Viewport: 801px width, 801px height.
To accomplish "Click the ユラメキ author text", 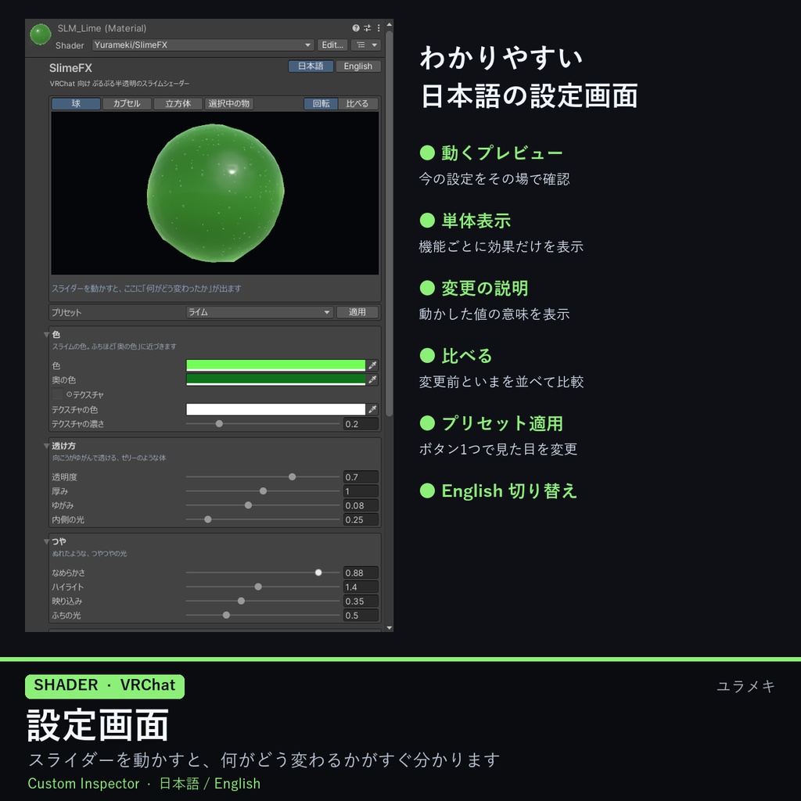I will point(745,686).
